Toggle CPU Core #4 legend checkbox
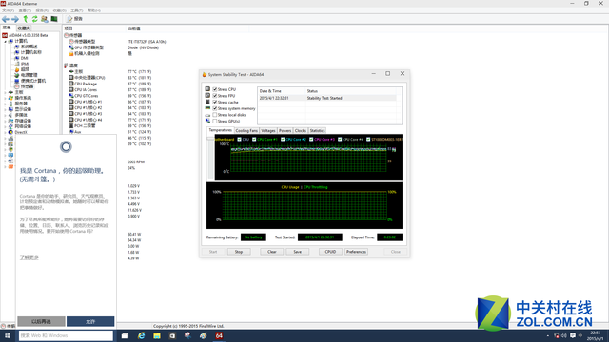Screen dimensions: 609x342 pyautogui.click(x=340, y=140)
